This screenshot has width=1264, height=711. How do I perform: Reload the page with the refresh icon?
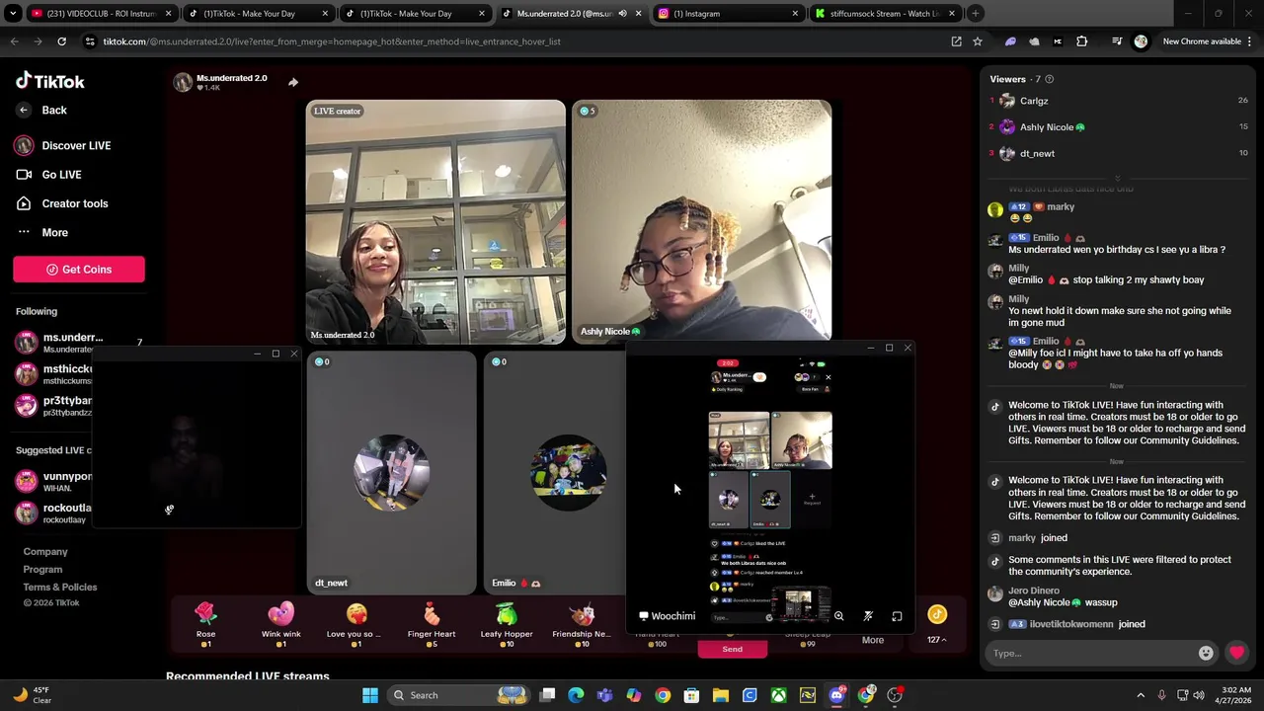tap(61, 41)
